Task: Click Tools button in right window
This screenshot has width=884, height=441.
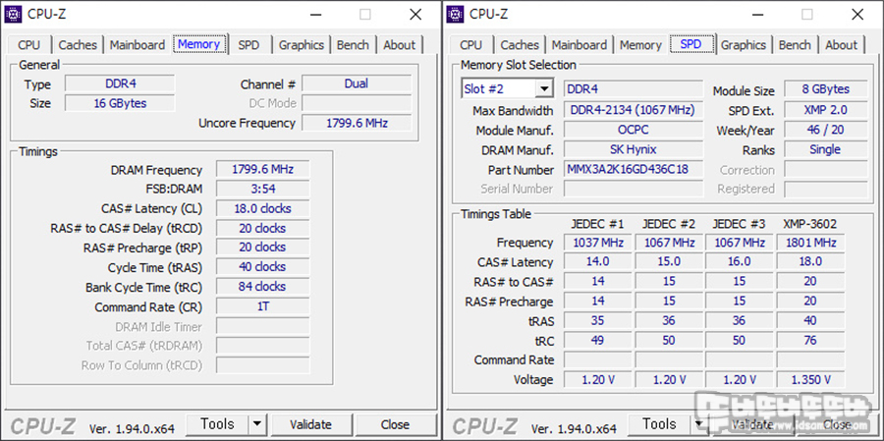Action: [659, 424]
